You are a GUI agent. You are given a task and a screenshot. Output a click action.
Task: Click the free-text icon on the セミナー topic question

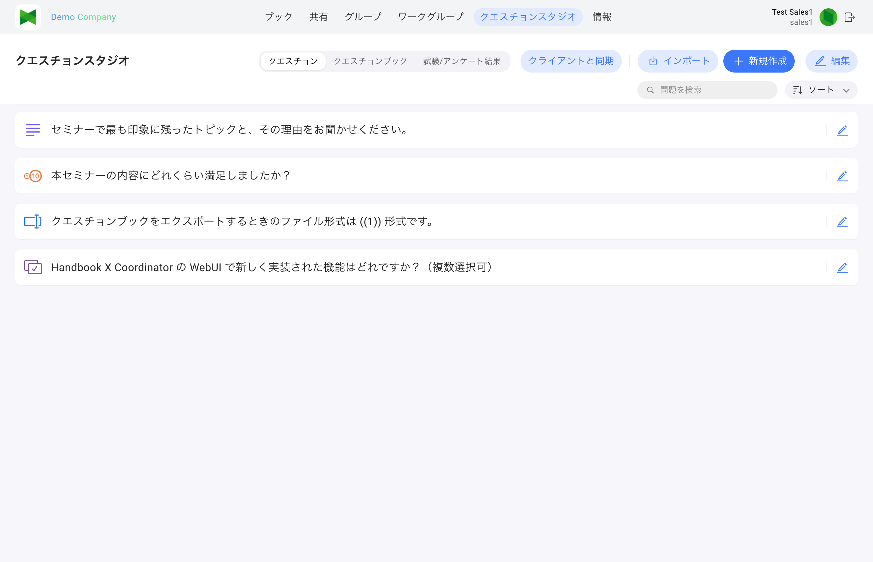(x=33, y=130)
